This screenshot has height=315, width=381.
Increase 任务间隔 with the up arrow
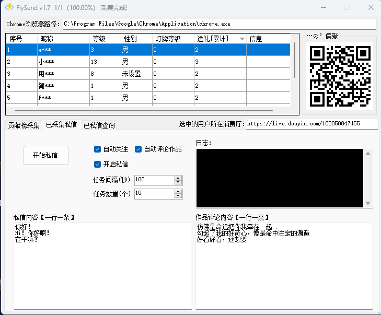[x=179, y=178]
